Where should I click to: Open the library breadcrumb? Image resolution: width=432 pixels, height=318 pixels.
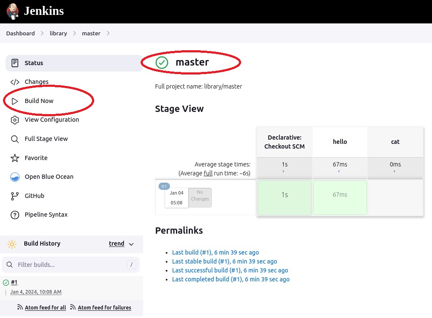pos(58,33)
